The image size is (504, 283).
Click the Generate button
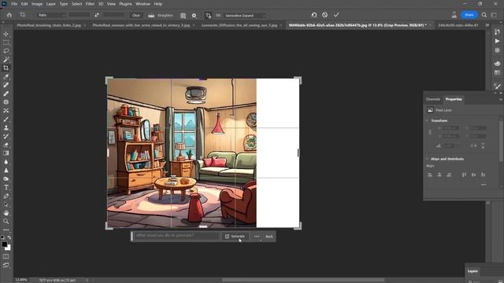[x=235, y=237]
